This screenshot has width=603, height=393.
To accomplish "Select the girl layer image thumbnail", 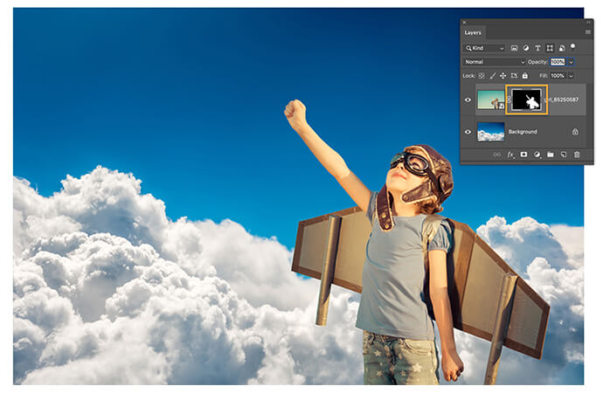I will click(x=491, y=100).
